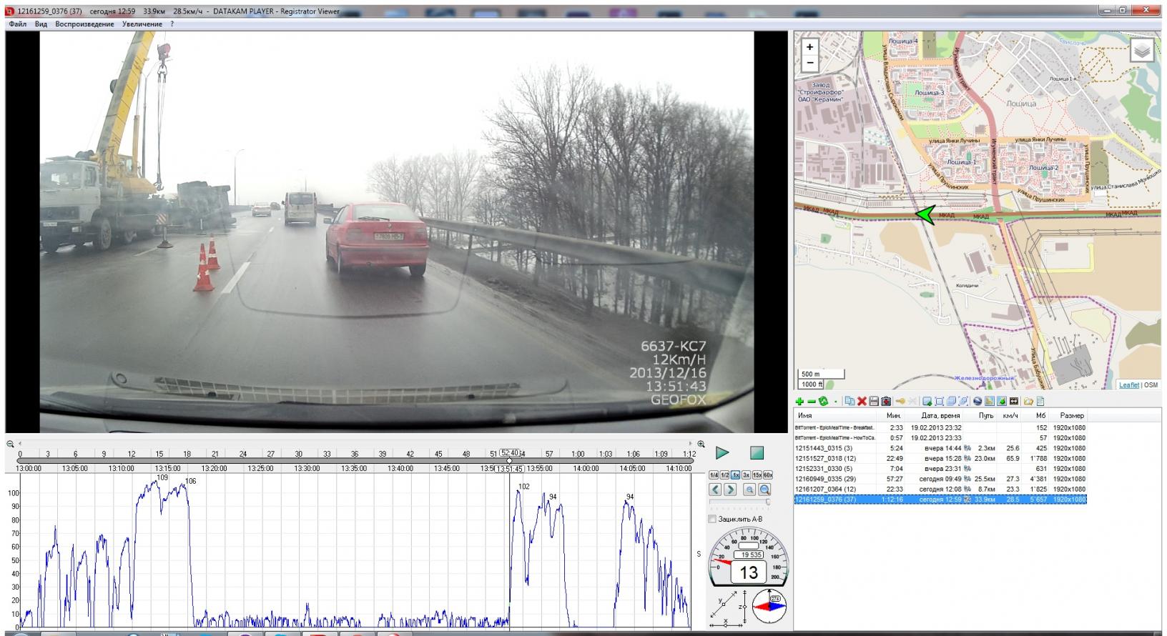This screenshot has width=1167, height=636.
Task: Click the green position arrow on the map
Action: [925, 214]
